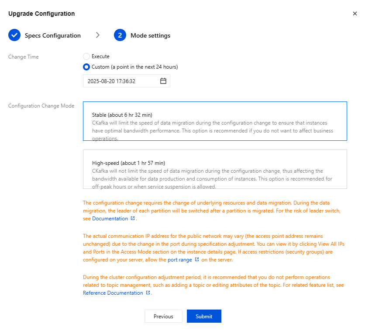Select the Custom time radio button

pos(86,67)
